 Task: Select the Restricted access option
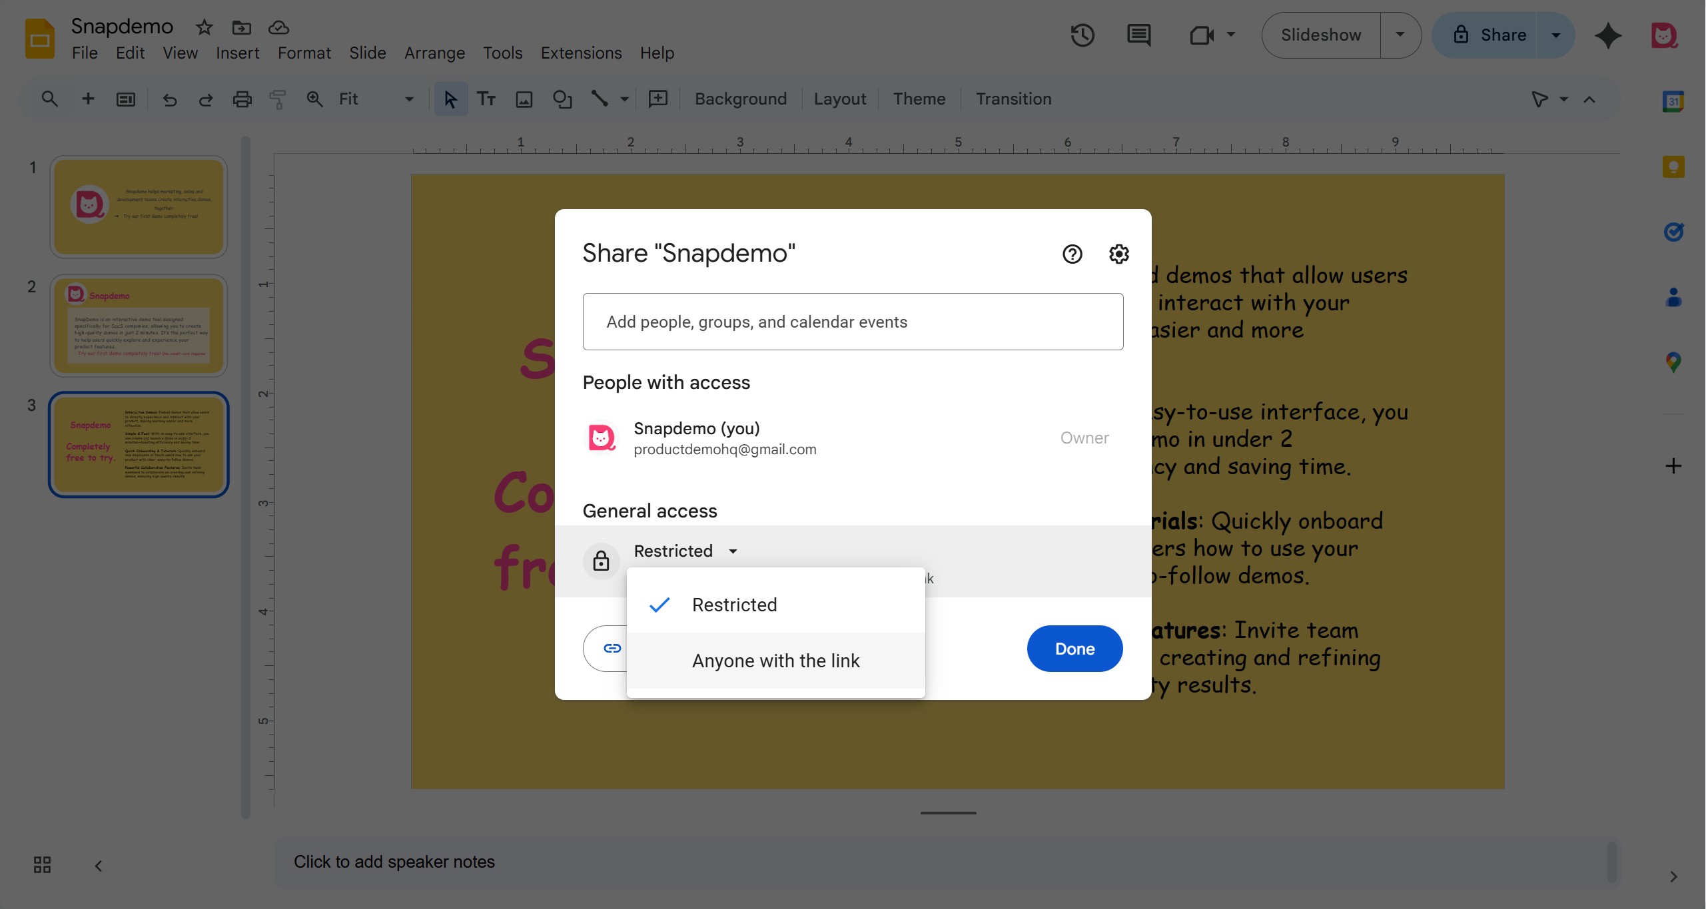click(x=775, y=605)
